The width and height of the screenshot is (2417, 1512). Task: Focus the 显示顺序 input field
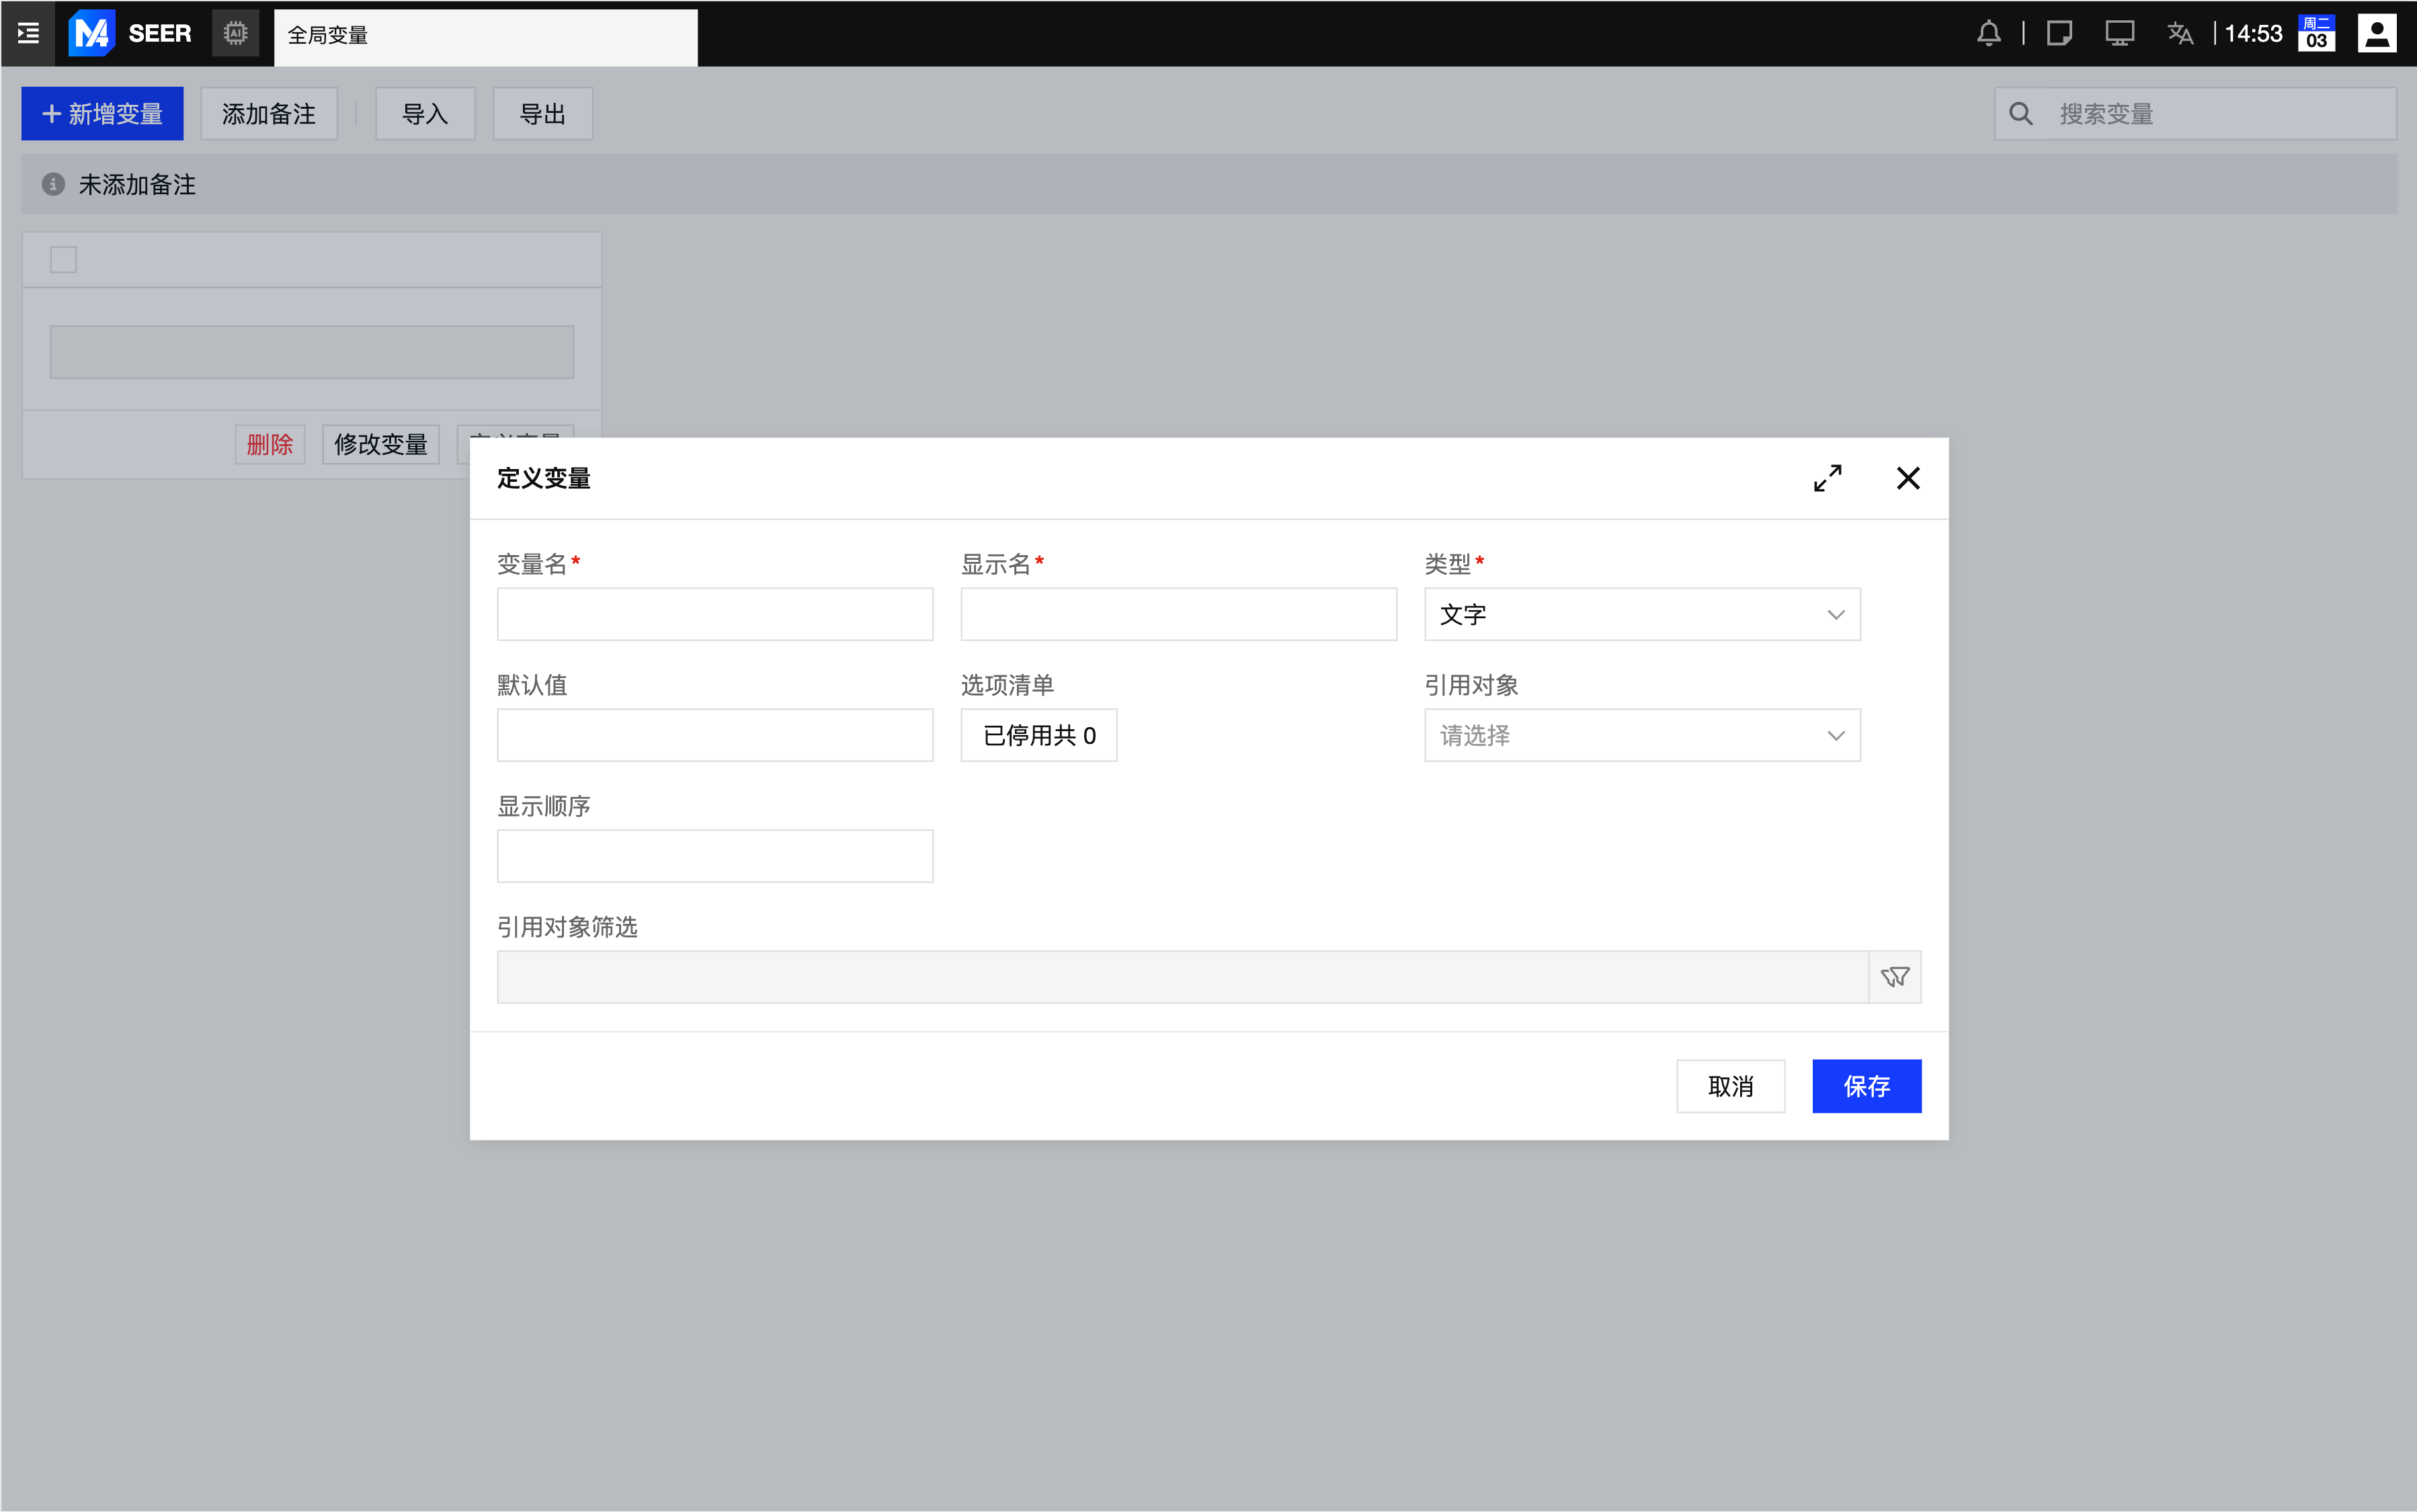point(714,856)
